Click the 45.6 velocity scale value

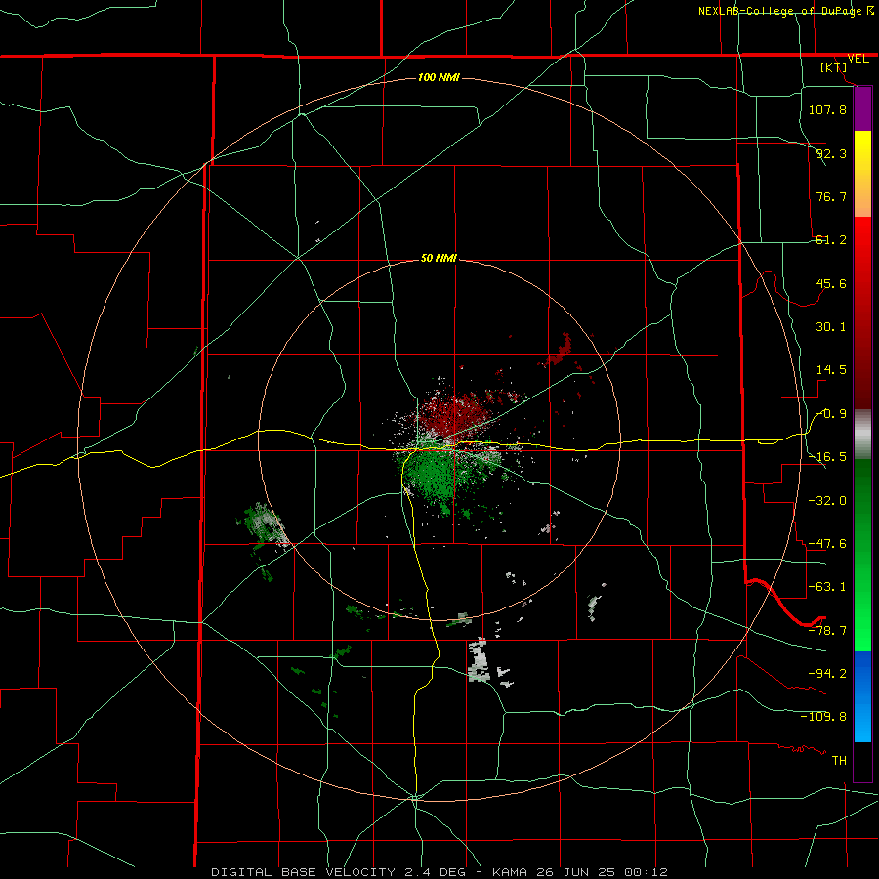831,283
